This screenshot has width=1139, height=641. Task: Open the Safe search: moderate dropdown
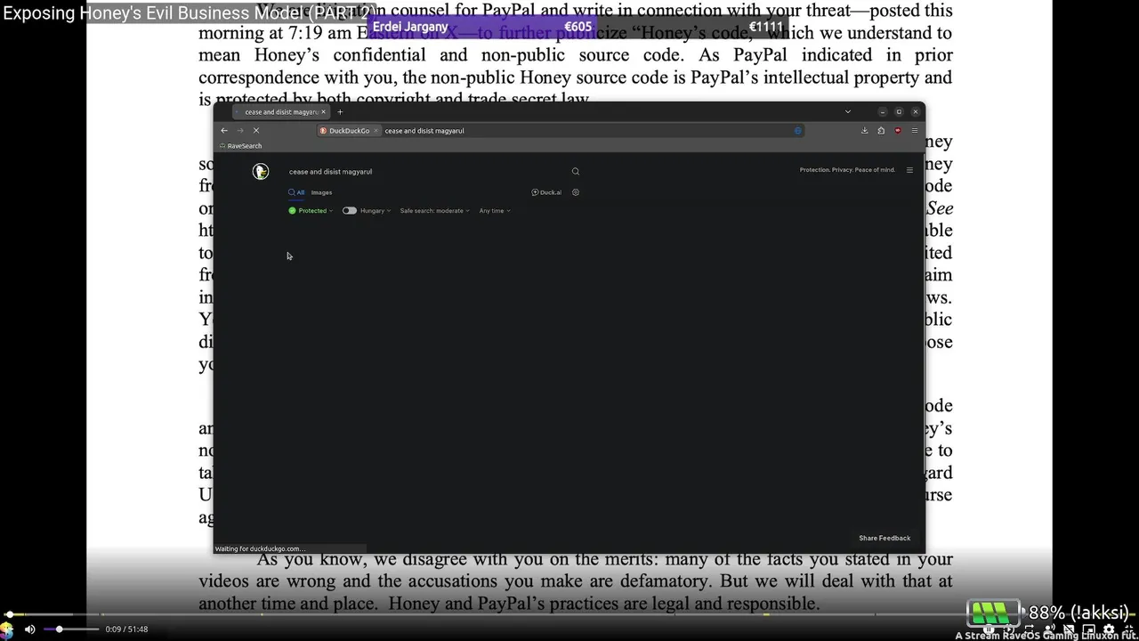434,211
